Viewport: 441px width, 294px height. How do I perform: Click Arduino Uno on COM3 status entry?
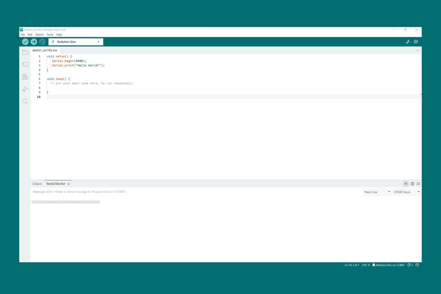tap(388, 265)
